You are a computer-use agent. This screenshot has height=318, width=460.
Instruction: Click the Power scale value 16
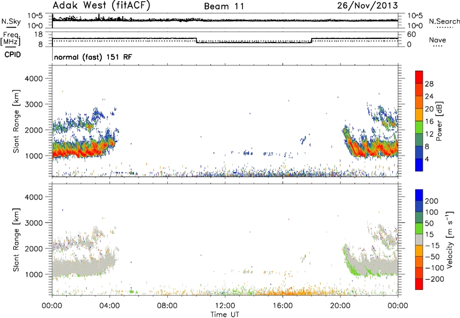tap(429, 122)
